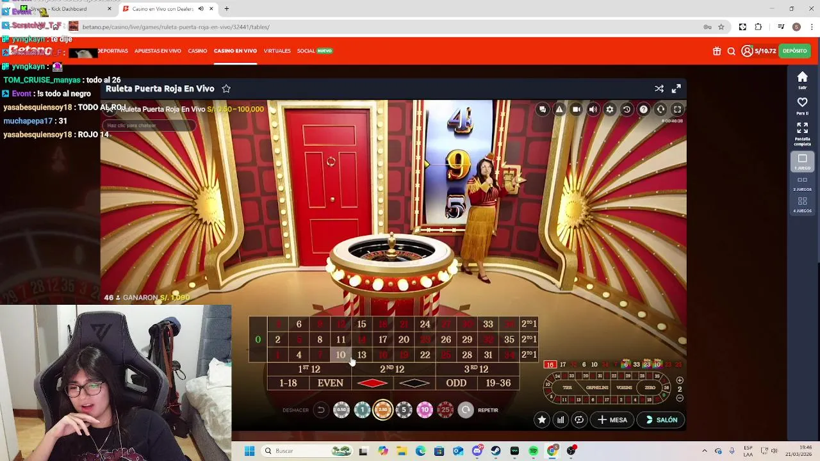Open the live chat icon in game toolbar
The height and width of the screenshot is (461, 820).
click(543, 109)
